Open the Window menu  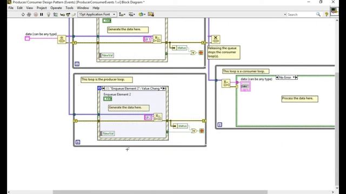[83, 8]
